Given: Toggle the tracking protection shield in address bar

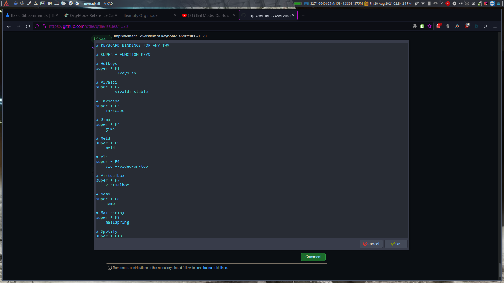Looking at the screenshot, I should [37, 26].
